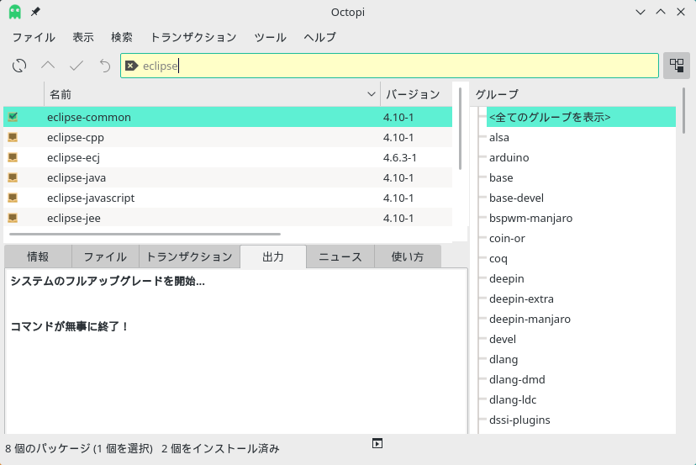Switch to the ファイル tab

[105, 256]
